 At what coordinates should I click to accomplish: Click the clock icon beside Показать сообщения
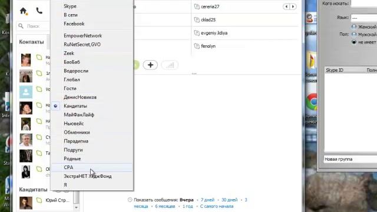pyautogui.click(x=130, y=200)
